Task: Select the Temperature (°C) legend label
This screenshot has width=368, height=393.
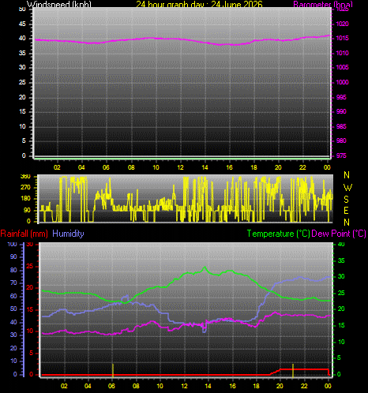Action: (x=278, y=234)
